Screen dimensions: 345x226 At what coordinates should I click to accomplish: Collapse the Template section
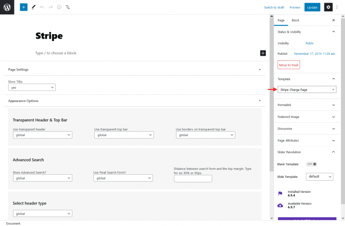click(x=307, y=79)
